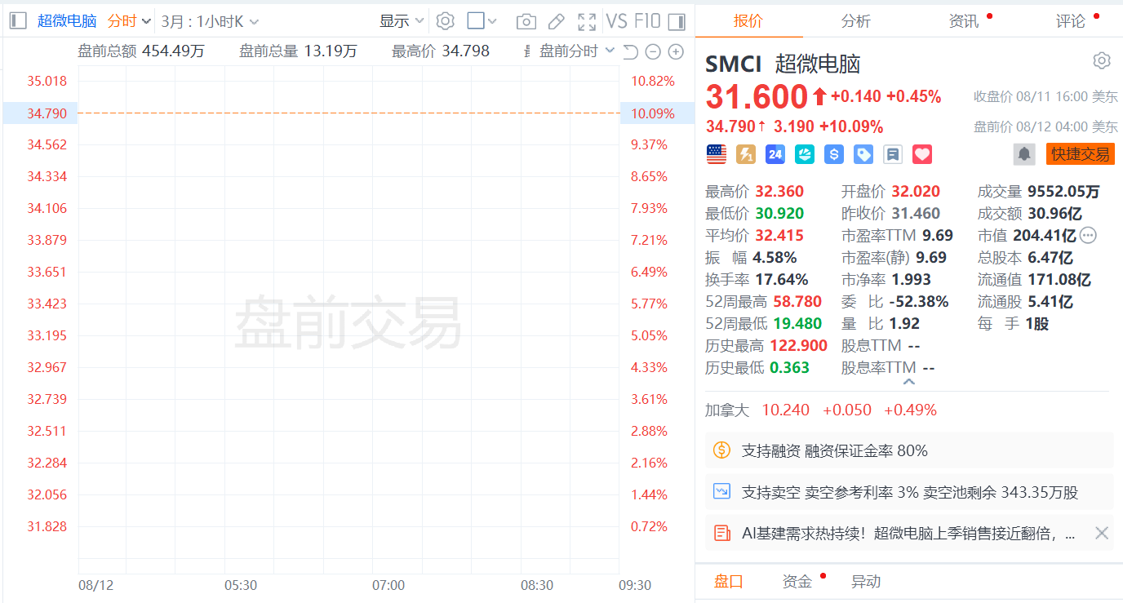Switch to the 分析 tab
The width and height of the screenshot is (1123, 603).
(x=856, y=21)
